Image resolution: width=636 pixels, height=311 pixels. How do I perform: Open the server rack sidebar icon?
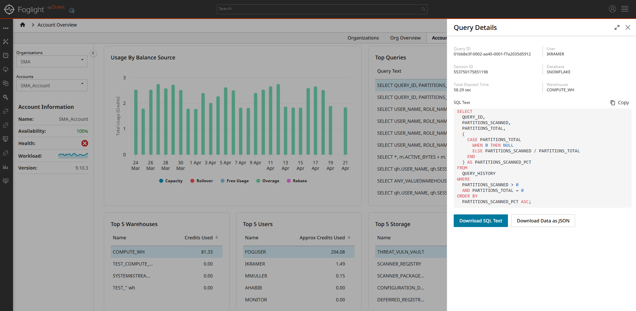pyautogui.click(x=6, y=139)
